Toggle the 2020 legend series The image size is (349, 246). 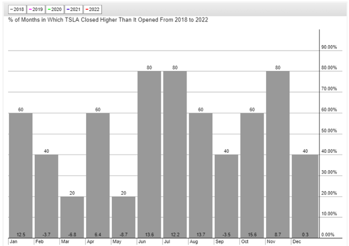pyautogui.click(x=55, y=9)
